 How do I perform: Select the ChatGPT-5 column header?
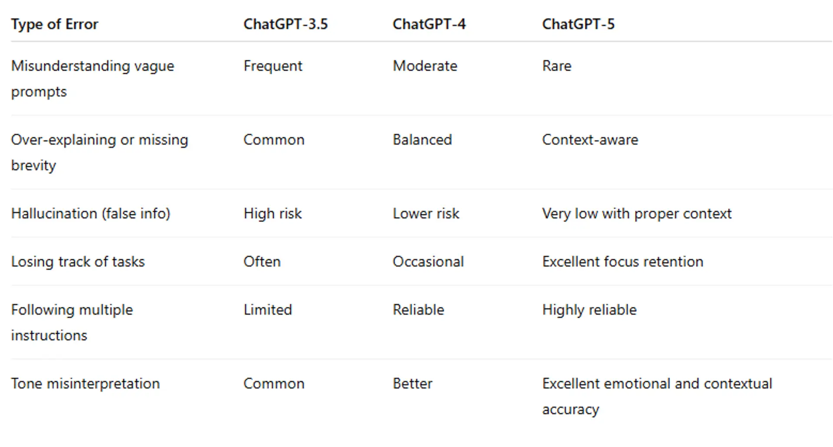pos(578,24)
